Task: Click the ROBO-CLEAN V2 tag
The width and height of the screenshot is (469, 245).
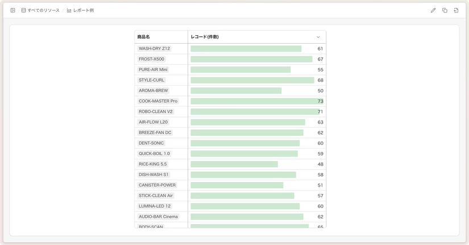Action: tap(156, 112)
